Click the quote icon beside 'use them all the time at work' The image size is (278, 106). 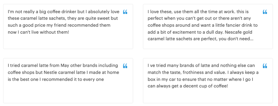pos(265,12)
